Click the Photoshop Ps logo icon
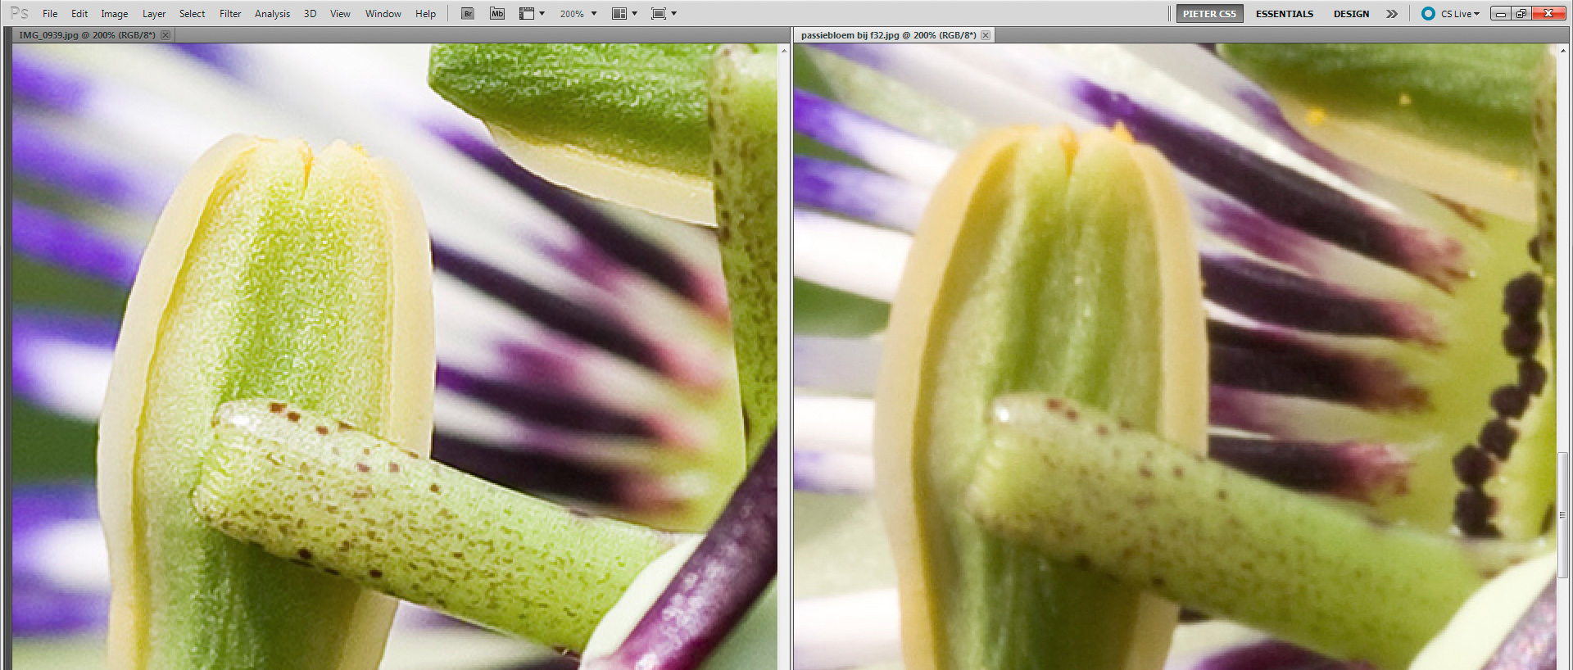Screen dimensions: 1573x670 [19, 13]
